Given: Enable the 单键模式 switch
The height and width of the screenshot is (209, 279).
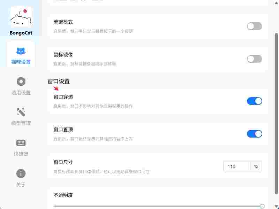Looking at the screenshot, I should coord(254,26).
